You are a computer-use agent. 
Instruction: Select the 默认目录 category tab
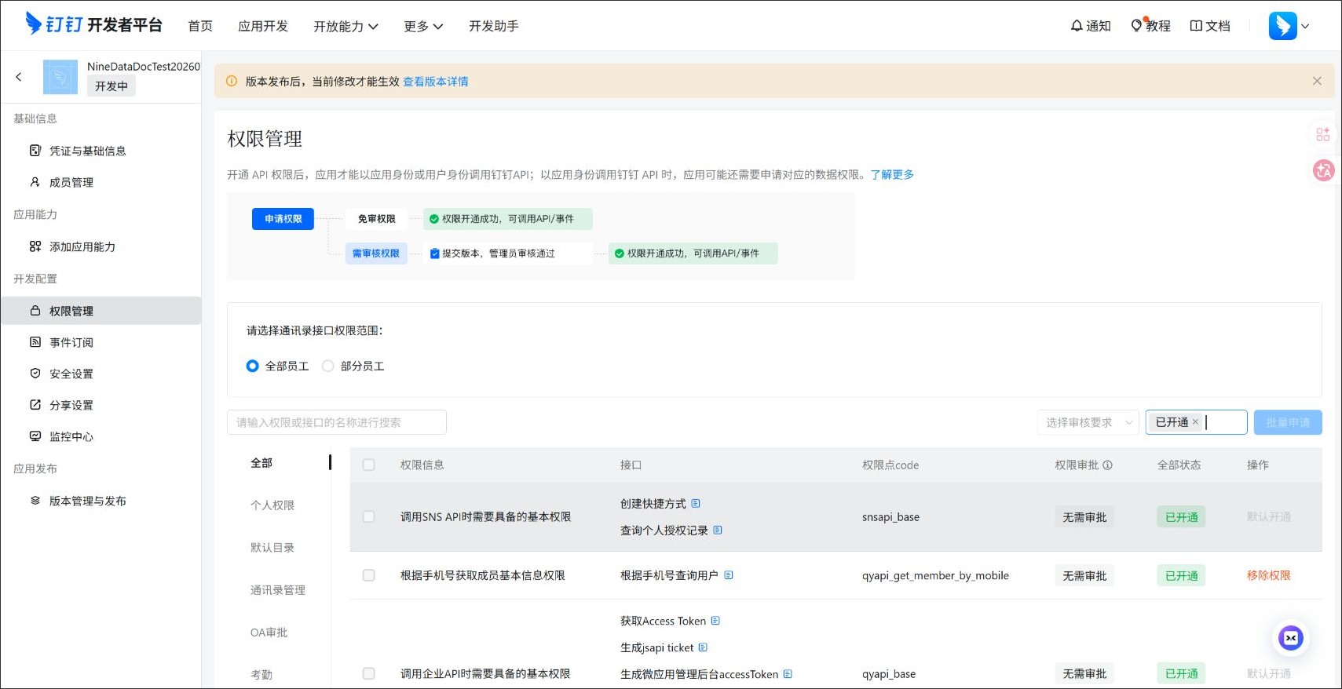272,548
